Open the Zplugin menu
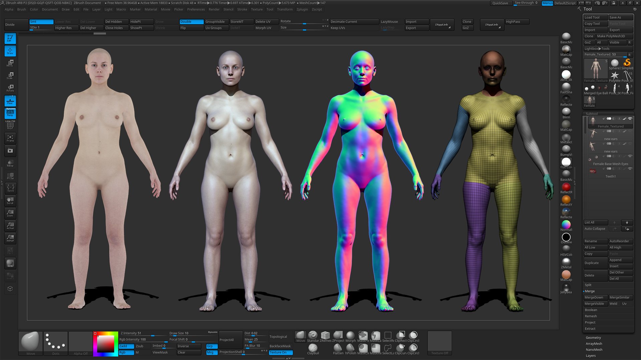Screen dimensions: 641x360 click(302, 9)
